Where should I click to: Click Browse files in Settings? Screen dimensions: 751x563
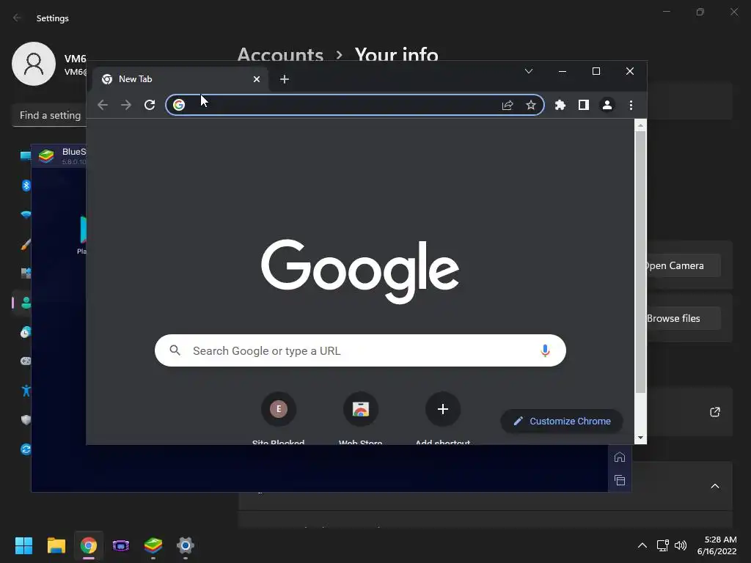[x=684, y=318]
